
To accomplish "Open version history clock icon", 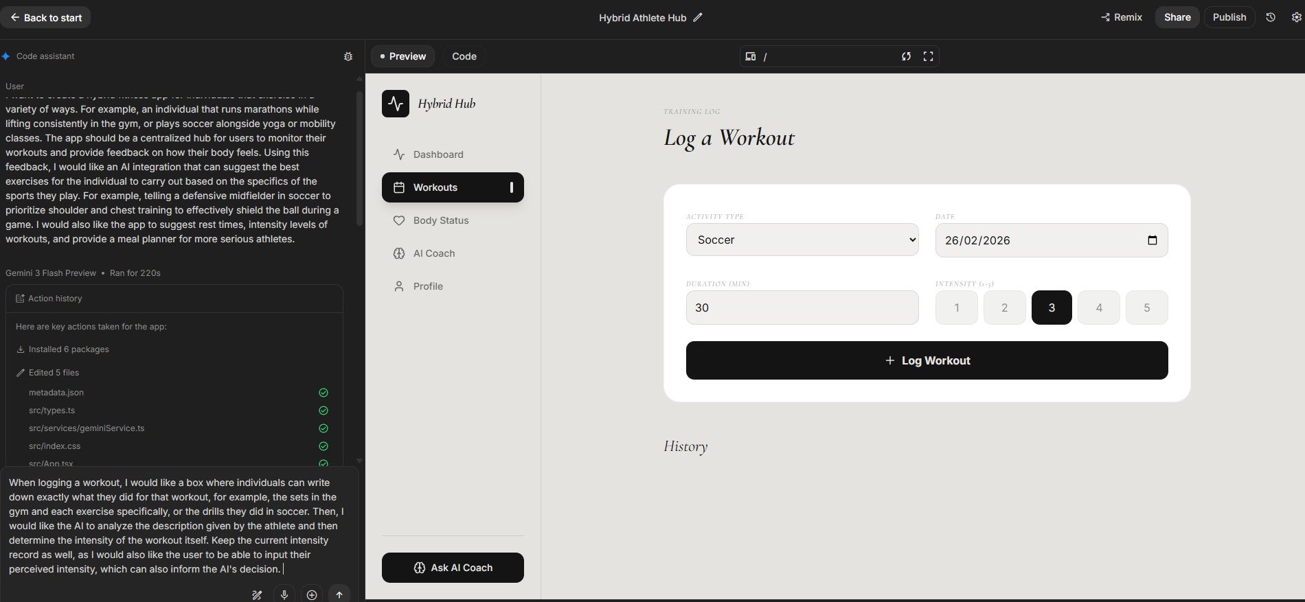I will (1271, 18).
